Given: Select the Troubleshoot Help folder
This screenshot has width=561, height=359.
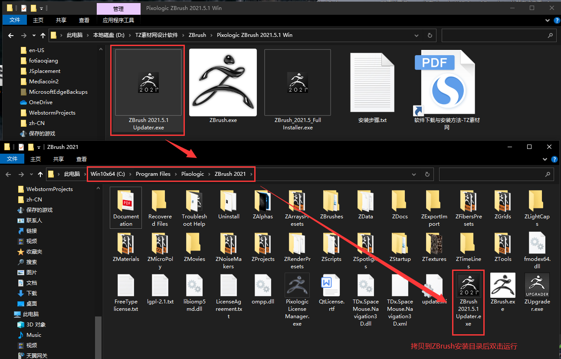Looking at the screenshot, I should [194, 208].
